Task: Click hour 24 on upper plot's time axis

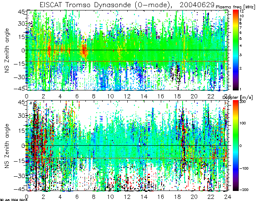Action: (x=228, y=96)
